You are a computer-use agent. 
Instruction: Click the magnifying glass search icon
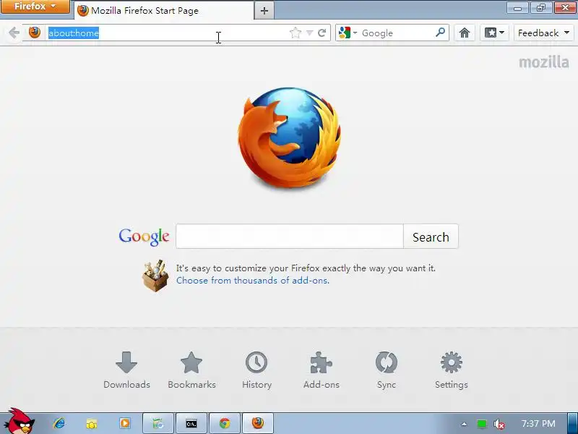(x=440, y=33)
